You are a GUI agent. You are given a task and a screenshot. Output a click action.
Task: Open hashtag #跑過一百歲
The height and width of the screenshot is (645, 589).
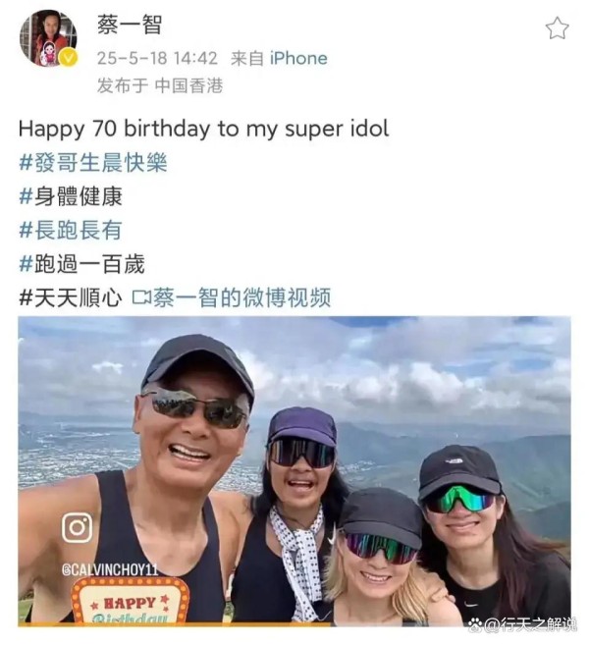81,264
